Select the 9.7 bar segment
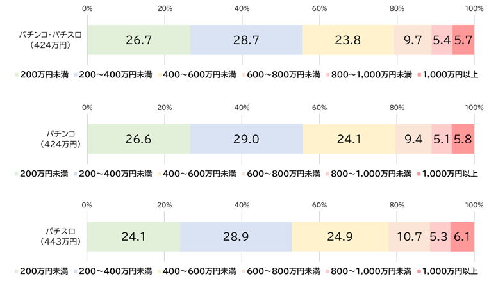This screenshot has height=283, width=489. (x=413, y=40)
